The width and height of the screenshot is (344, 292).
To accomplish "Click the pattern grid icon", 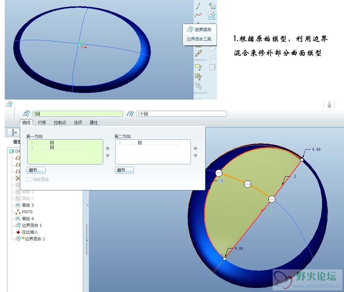I will click(x=212, y=67).
